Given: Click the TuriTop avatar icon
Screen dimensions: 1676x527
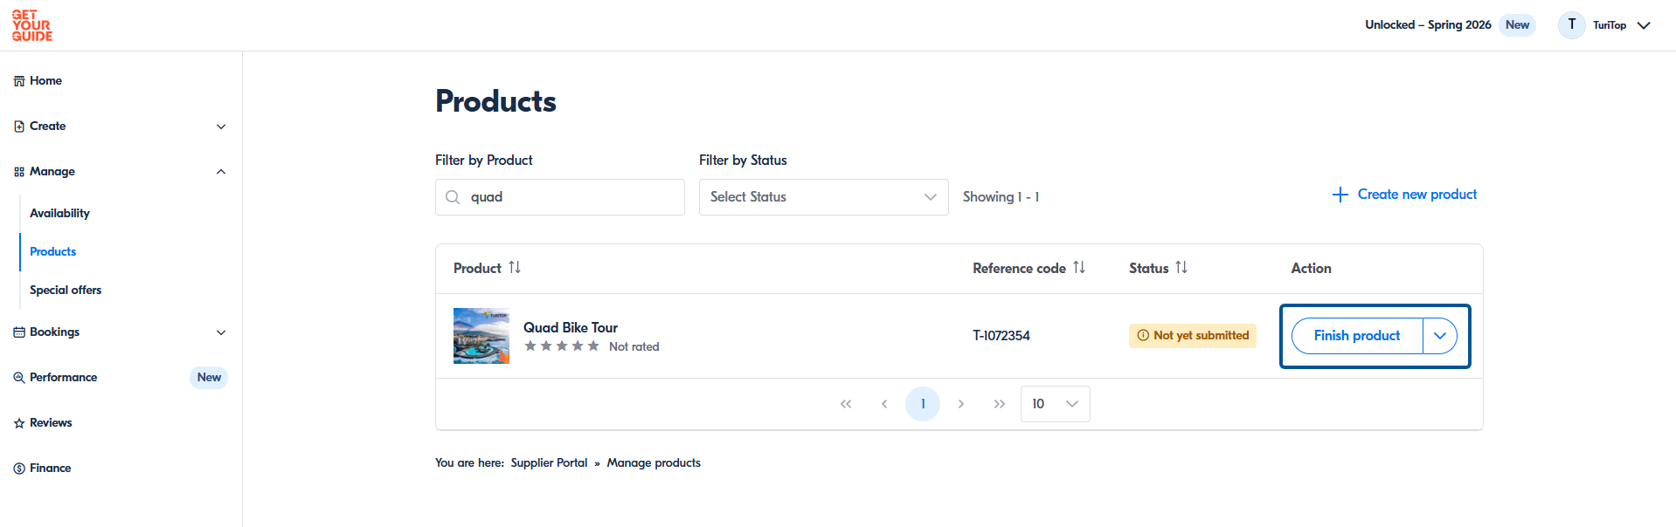Looking at the screenshot, I should (1571, 24).
